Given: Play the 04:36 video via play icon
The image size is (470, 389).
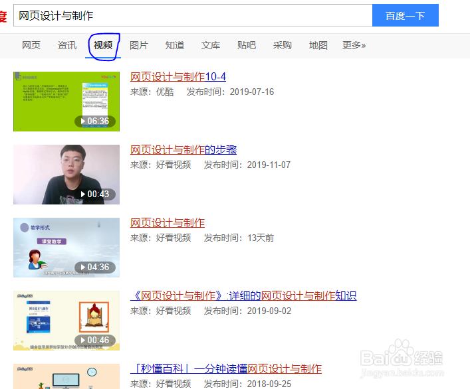Looking at the screenshot, I should [83, 268].
